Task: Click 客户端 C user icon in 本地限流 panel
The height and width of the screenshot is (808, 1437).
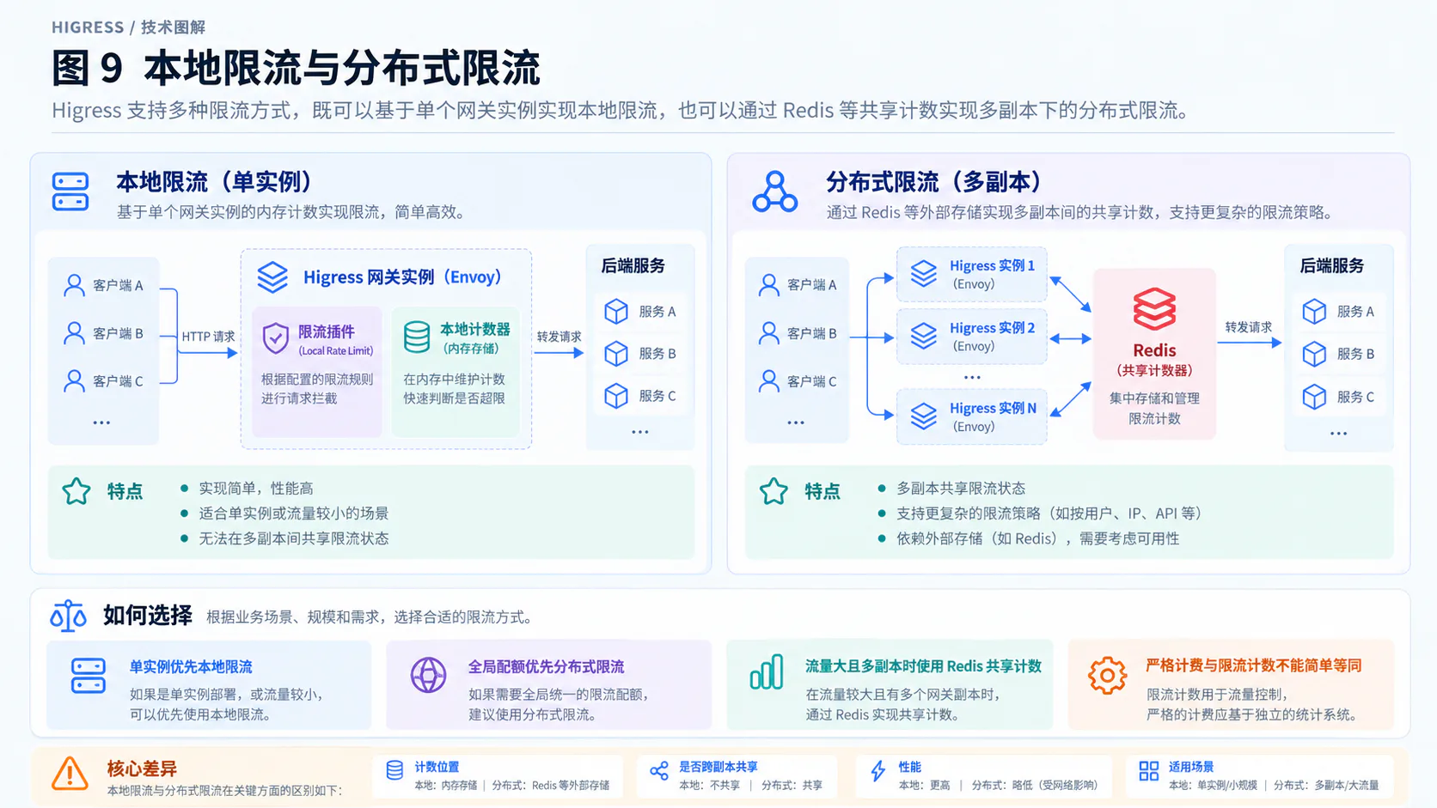Action: [74, 380]
